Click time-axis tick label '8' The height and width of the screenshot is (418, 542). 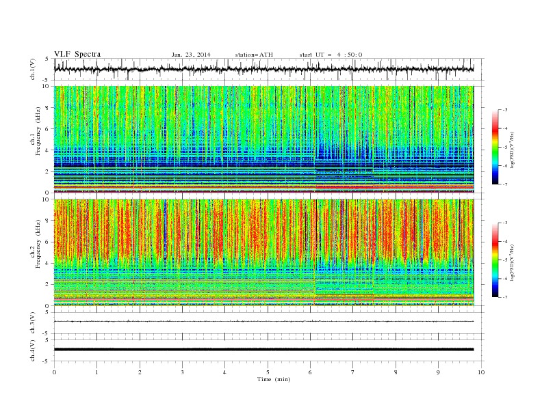396,372
